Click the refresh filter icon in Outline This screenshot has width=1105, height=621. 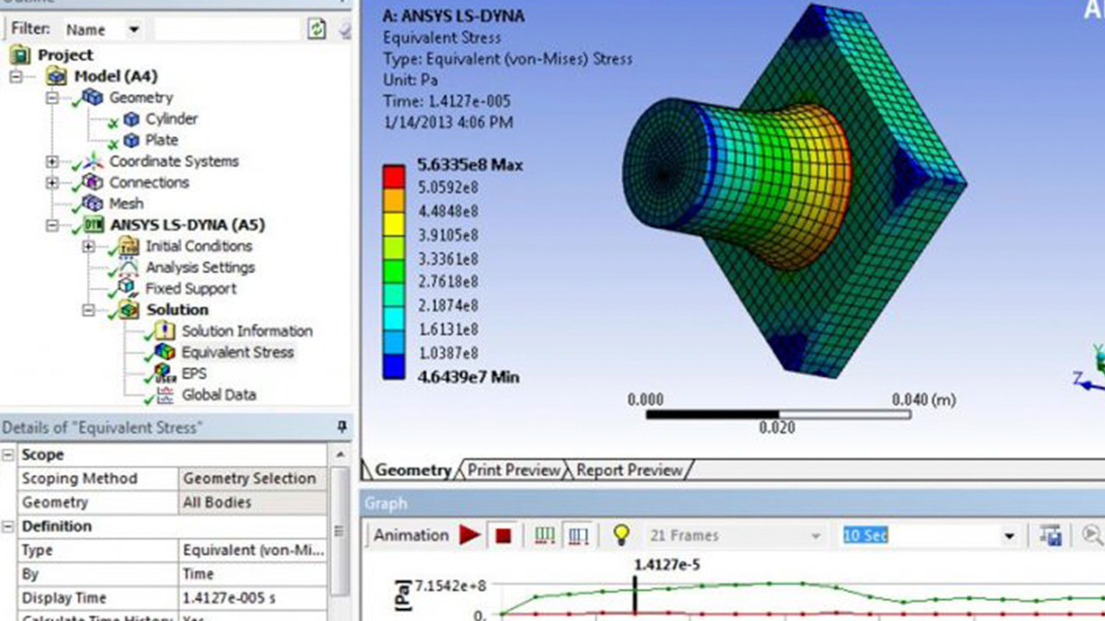click(317, 29)
